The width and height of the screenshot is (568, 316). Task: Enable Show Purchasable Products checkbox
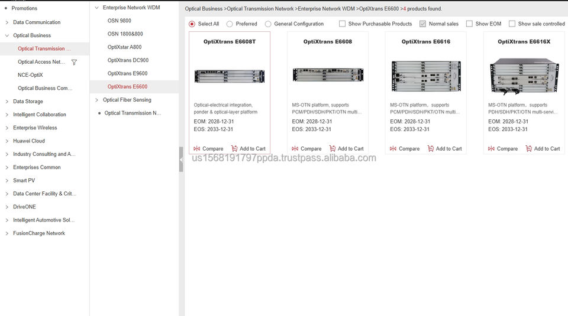343,24
